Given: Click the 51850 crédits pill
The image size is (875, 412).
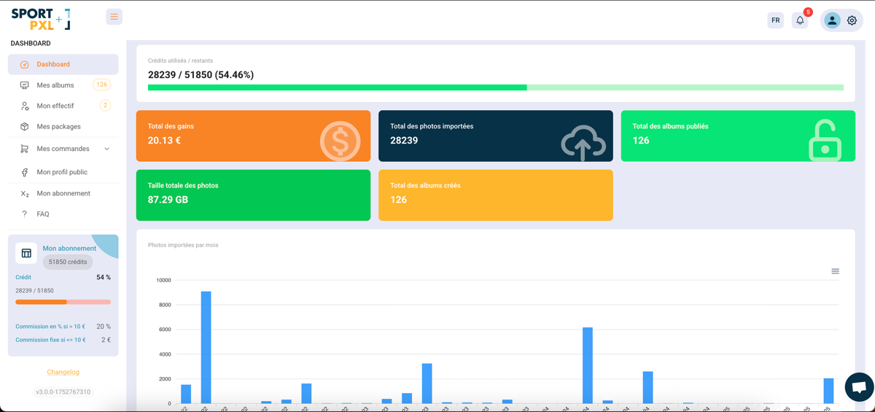Looking at the screenshot, I should pyautogui.click(x=68, y=262).
